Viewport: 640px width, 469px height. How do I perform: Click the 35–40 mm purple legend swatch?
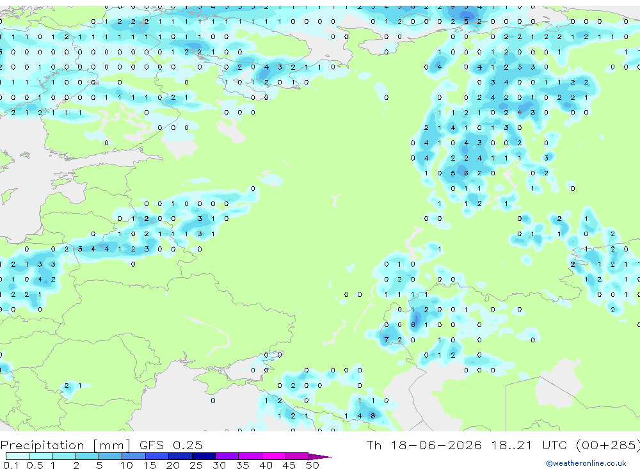coord(250,456)
